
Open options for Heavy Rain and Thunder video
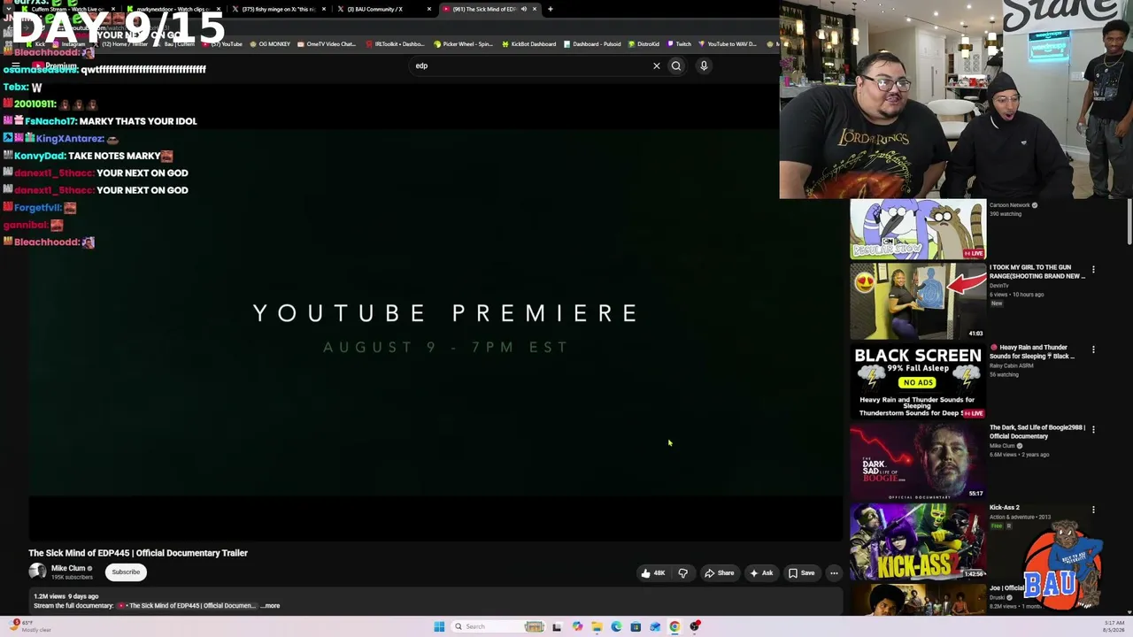[1093, 349]
